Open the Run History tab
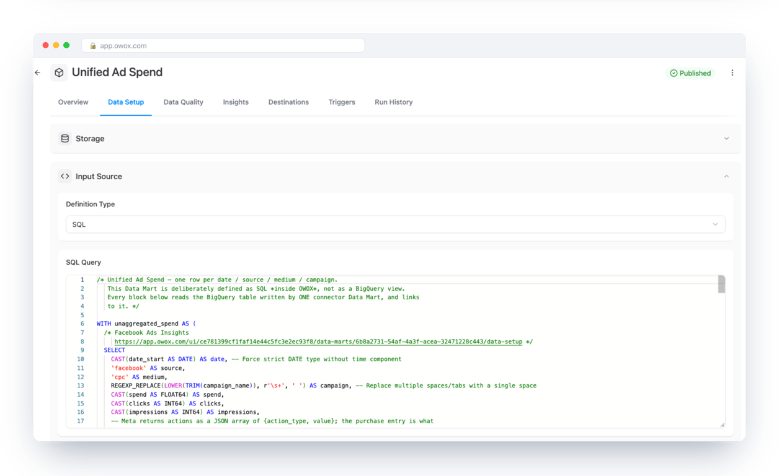The width and height of the screenshot is (779, 476). (393, 102)
